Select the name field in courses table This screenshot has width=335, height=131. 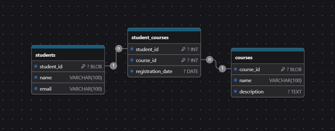267,80
